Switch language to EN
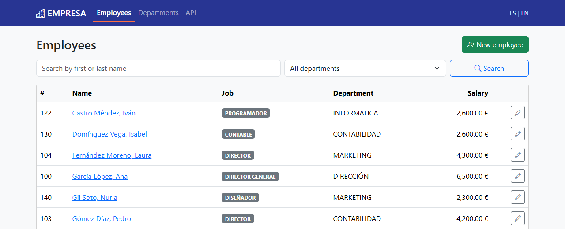Viewport: 565px width, 229px height. (x=525, y=13)
